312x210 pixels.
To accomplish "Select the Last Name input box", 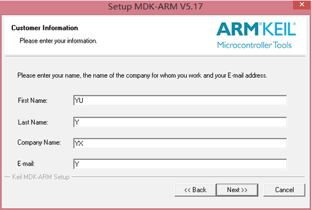I will (180, 122).
